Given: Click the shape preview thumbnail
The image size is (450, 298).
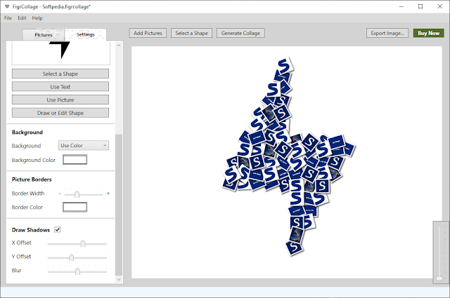Looking at the screenshot, I should (61, 53).
